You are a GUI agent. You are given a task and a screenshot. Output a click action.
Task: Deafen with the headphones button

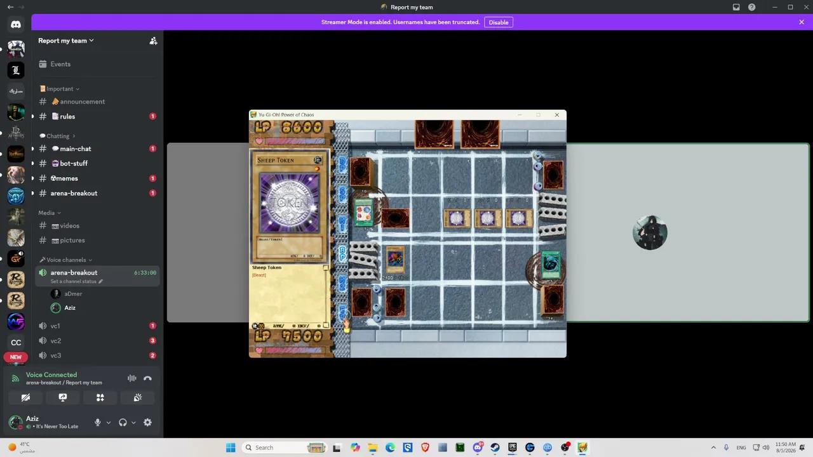[x=123, y=423]
